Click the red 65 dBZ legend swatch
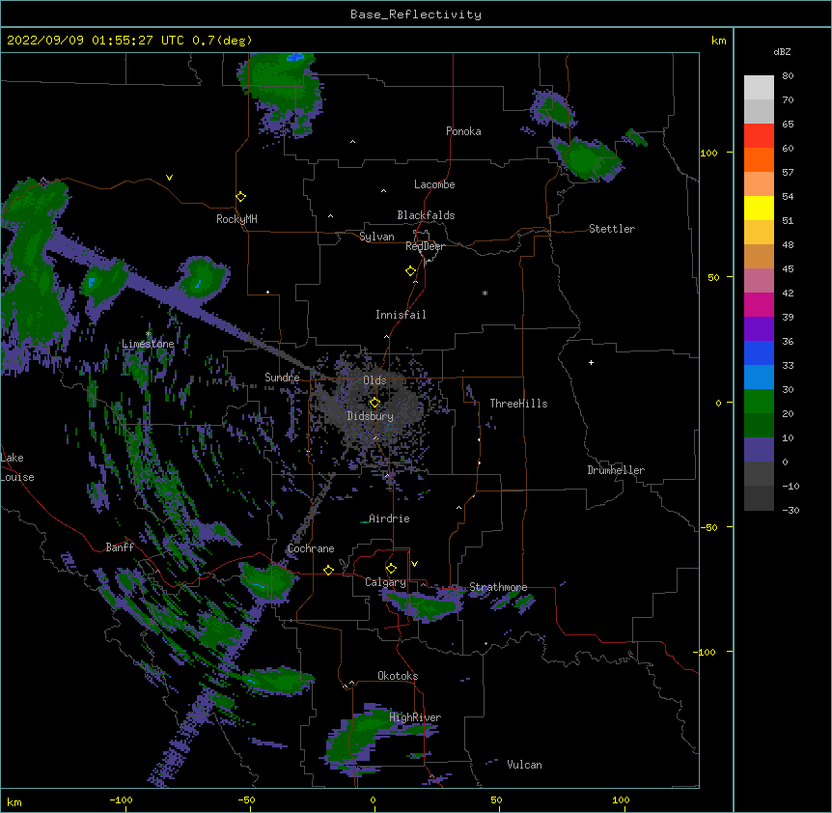Screen dimensions: 832x813 759,135
